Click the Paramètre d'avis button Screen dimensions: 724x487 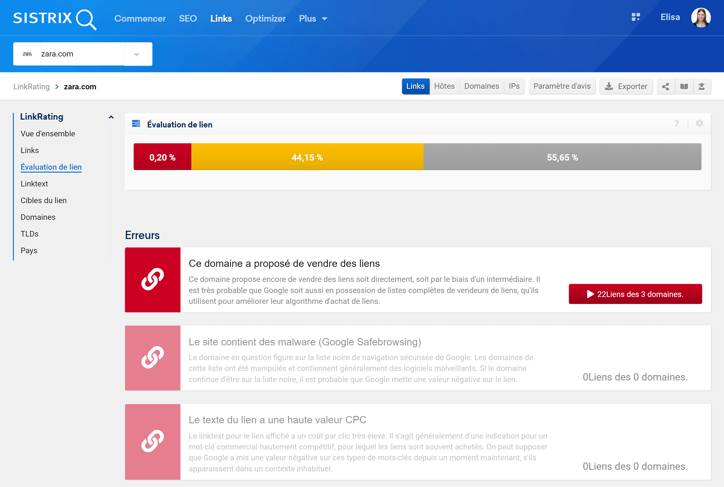click(562, 86)
